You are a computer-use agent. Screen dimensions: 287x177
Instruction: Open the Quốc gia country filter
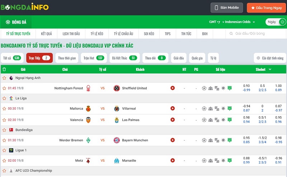tap(197, 58)
